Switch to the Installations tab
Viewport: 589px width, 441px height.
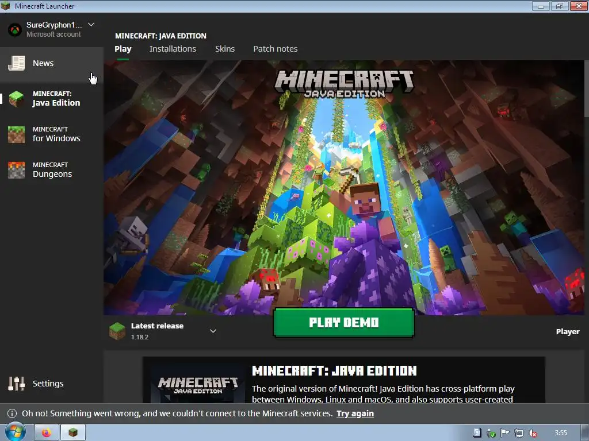click(173, 49)
